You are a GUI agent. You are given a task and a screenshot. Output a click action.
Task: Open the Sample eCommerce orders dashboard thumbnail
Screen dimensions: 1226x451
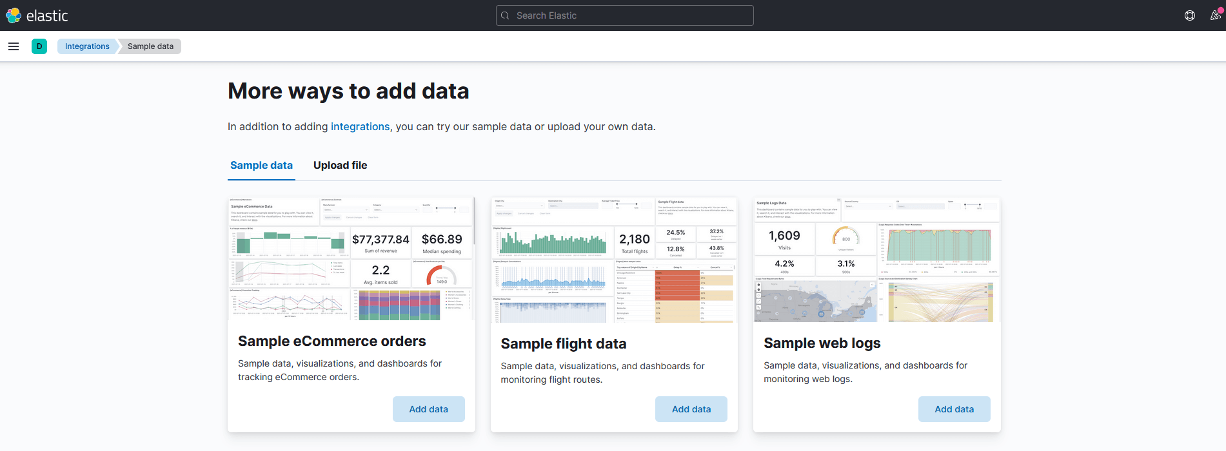[351, 258]
